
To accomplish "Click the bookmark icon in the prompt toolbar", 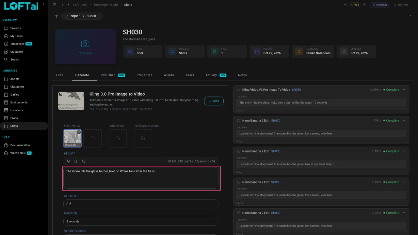I will [76, 161].
